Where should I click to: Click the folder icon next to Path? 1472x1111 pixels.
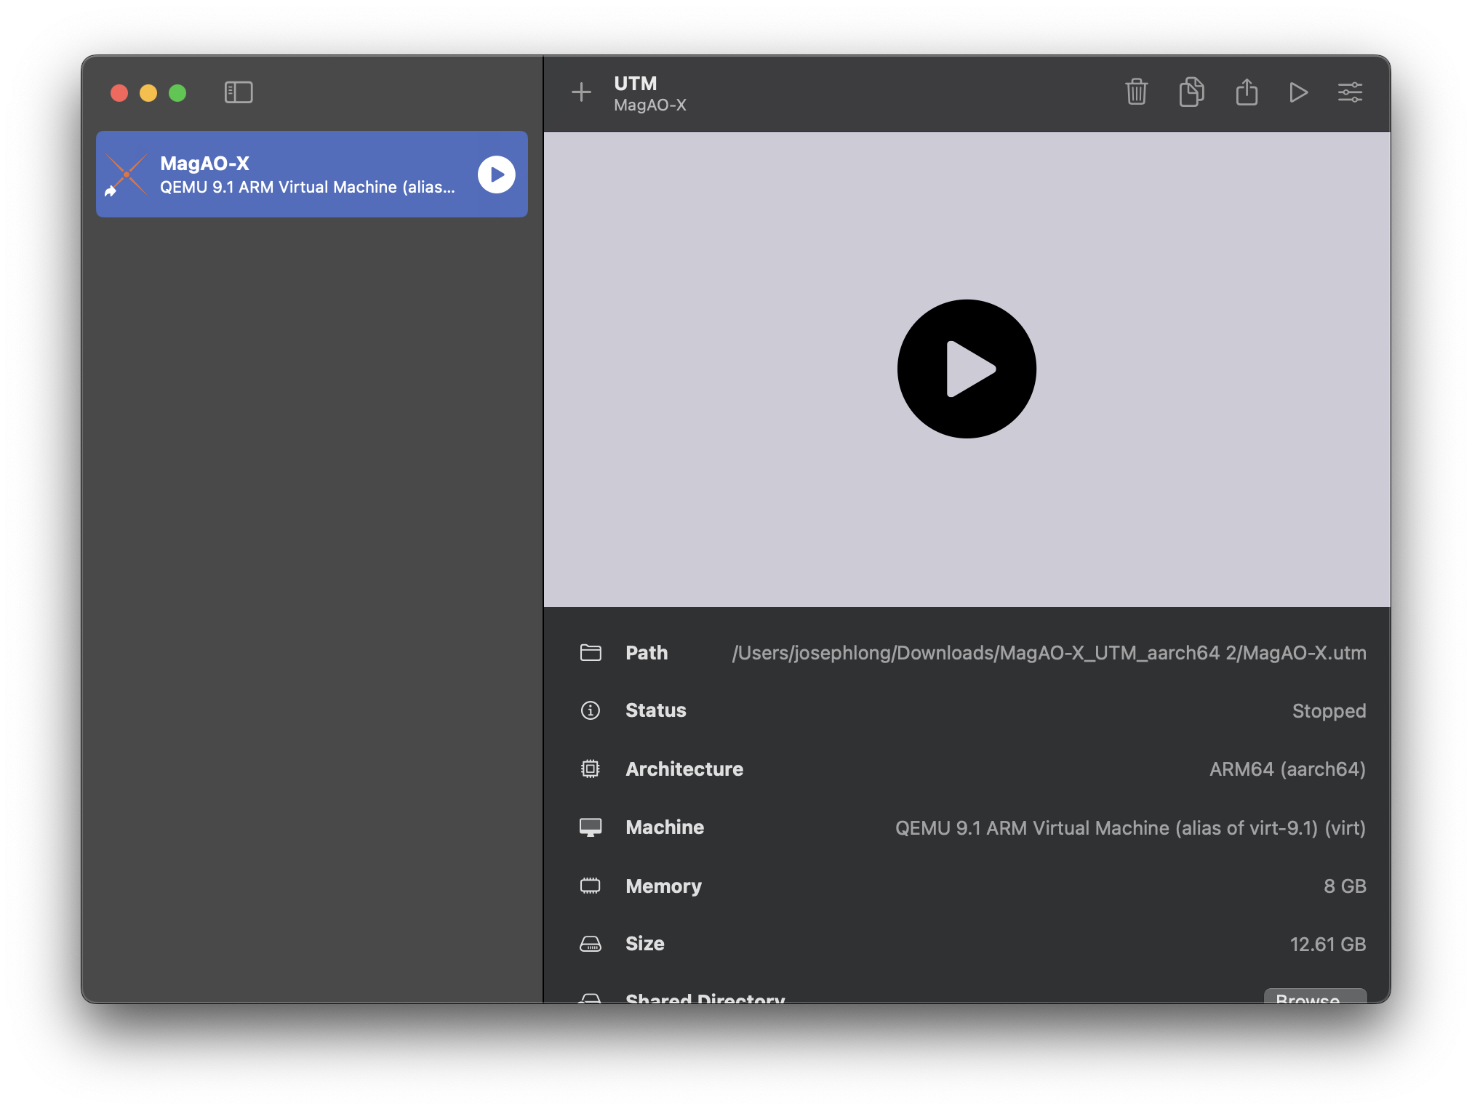pos(591,653)
